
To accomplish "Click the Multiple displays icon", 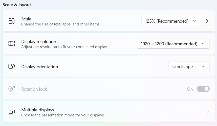I will pos(12,112).
